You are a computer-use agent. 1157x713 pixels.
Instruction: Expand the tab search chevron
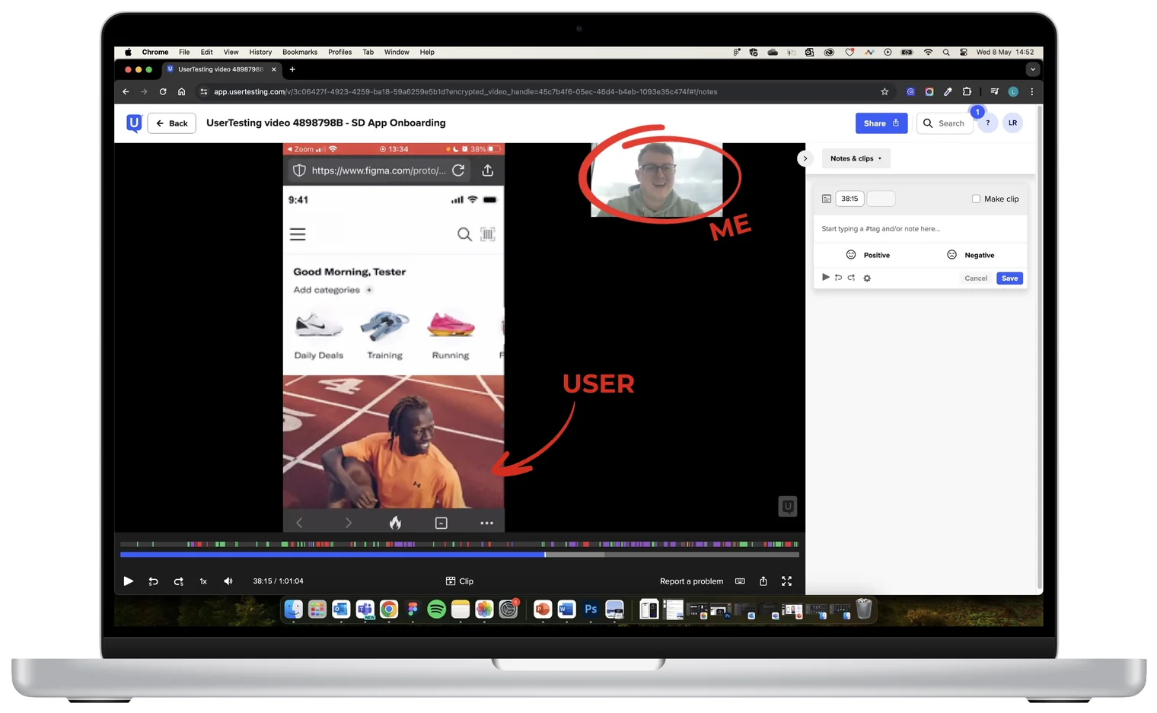tap(1032, 69)
